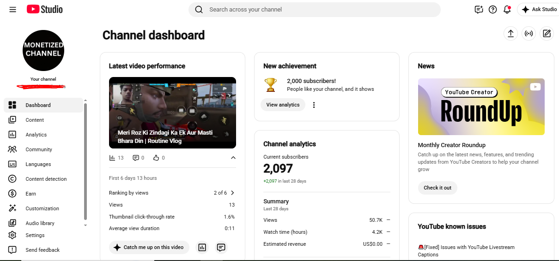The image size is (559, 261).
Task: Click the create post pencil icon
Action: pos(547,33)
